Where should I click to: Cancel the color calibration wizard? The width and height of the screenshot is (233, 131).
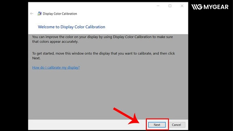pos(176,125)
